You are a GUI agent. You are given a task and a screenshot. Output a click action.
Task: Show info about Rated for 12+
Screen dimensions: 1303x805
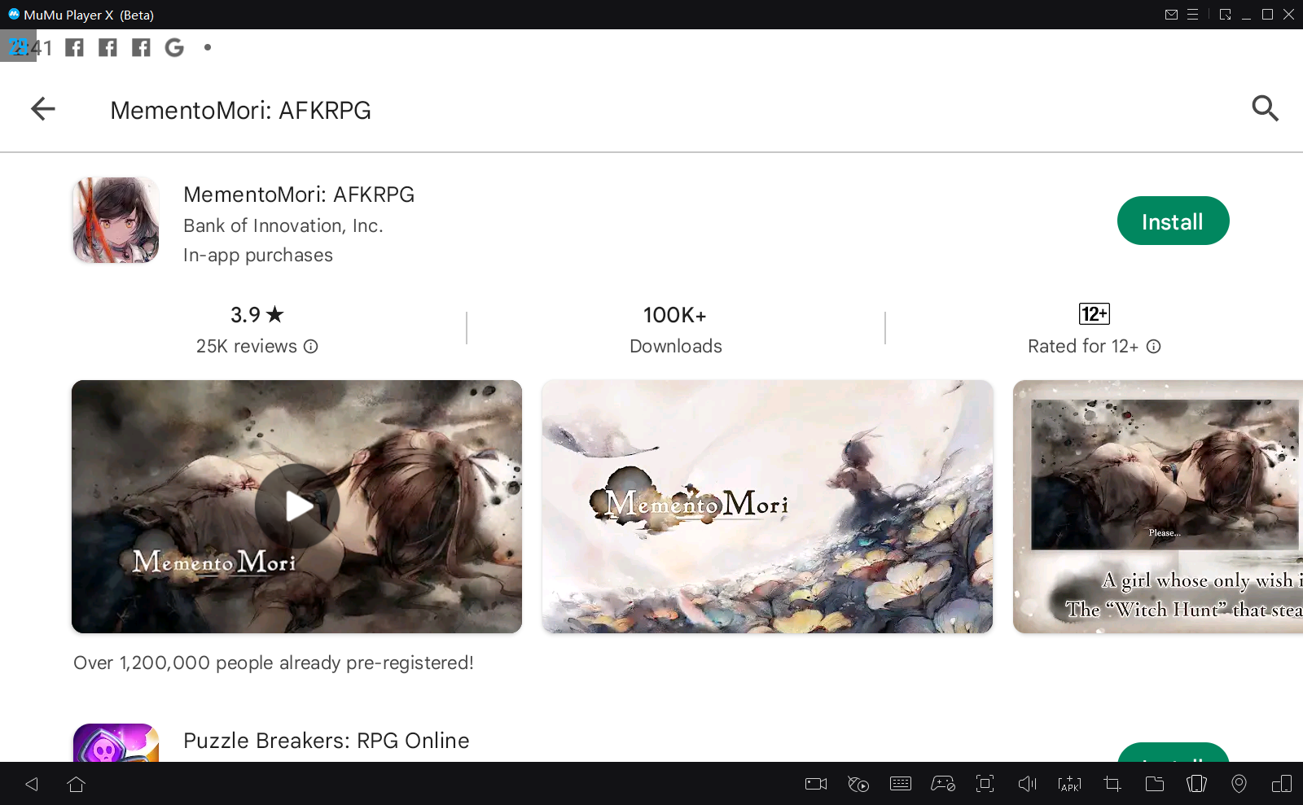pos(1153,347)
